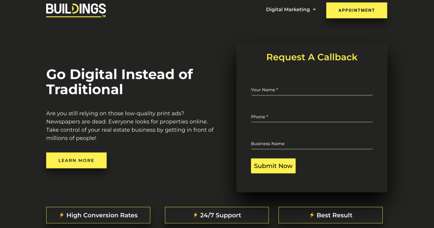434x228 pixels.
Task: Click the Request A Callback heading
Action: pos(312,57)
